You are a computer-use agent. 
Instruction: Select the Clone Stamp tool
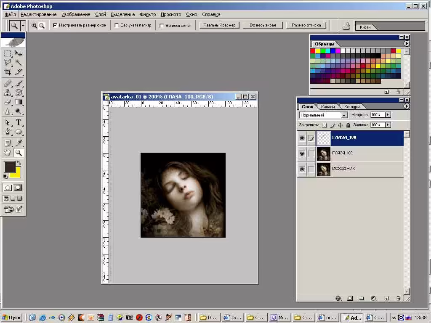coord(8,93)
